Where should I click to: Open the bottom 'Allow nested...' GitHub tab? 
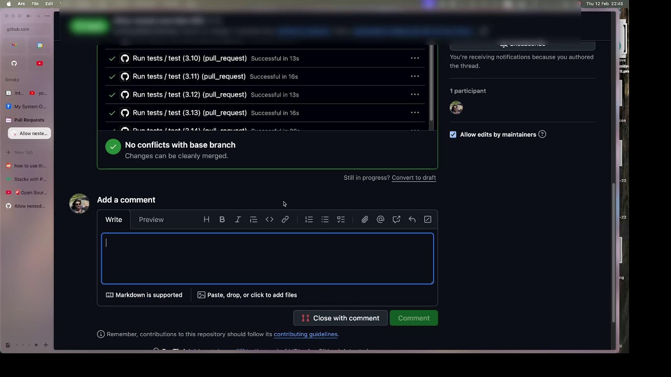[x=29, y=206]
